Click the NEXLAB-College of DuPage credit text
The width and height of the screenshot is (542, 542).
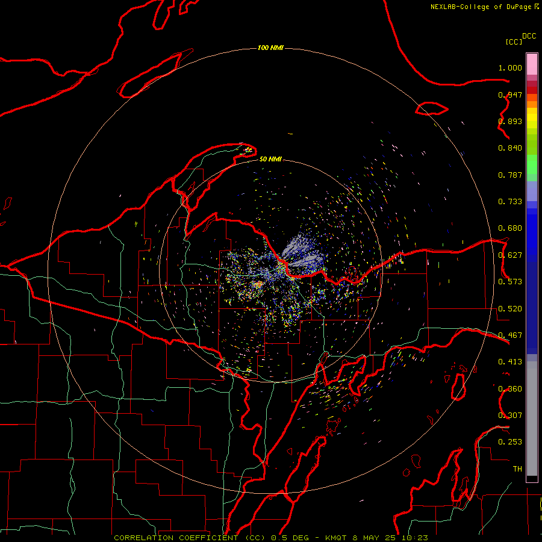[x=481, y=7]
